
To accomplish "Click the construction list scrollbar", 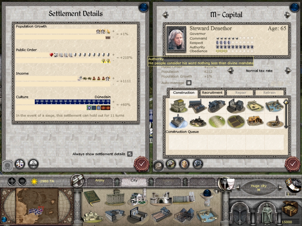I will pos(286,114).
